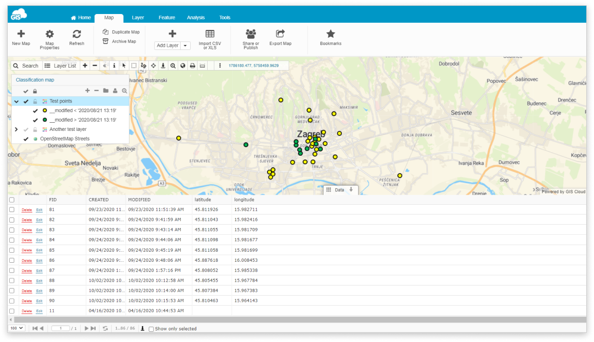Switch to the Layer tab
594x342 pixels.
pos(138,17)
